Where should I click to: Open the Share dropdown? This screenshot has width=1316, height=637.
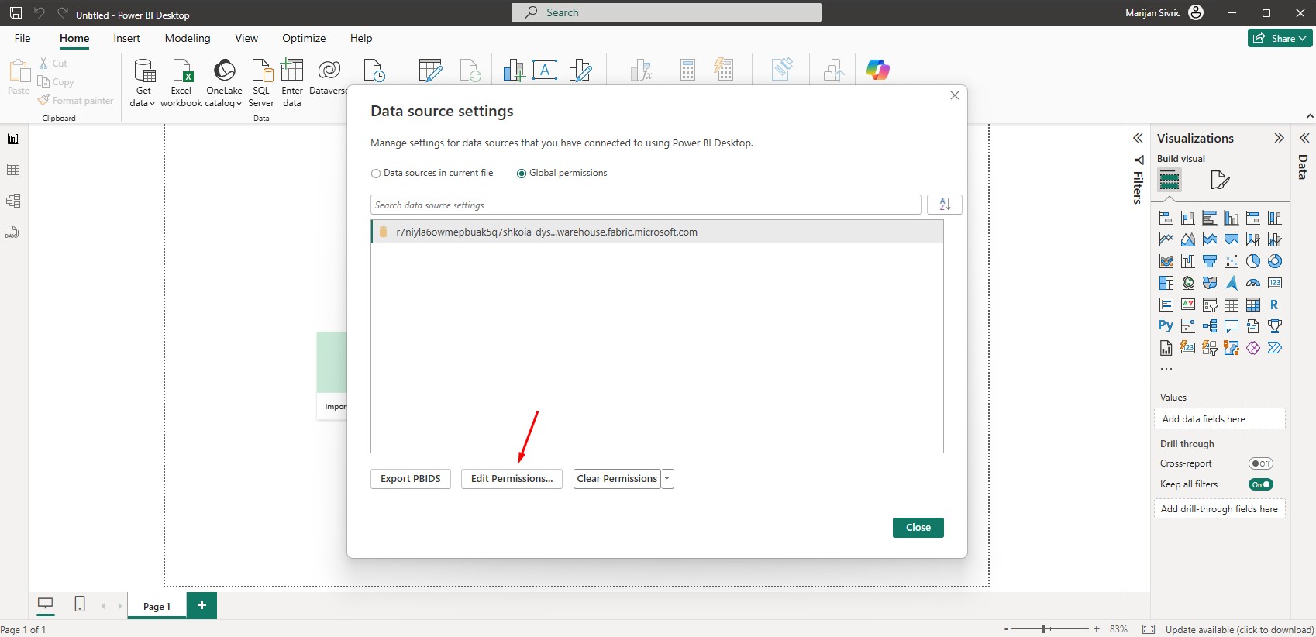[1280, 38]
